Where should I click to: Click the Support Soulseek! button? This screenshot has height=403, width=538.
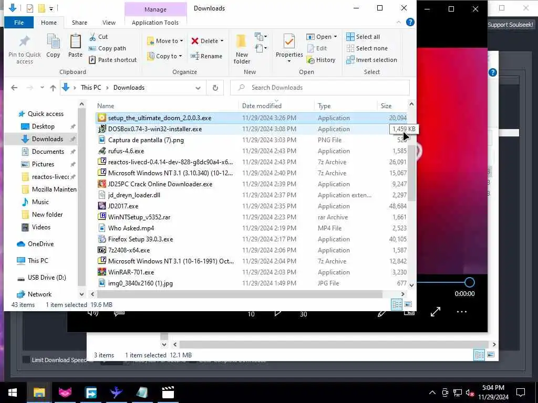point(510,25)
